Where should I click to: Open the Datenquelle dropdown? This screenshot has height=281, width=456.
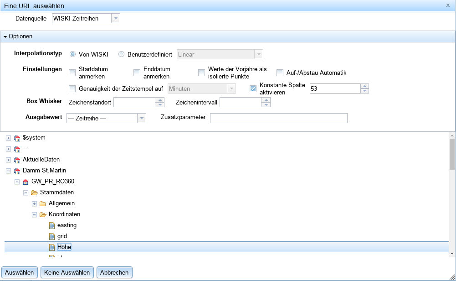(x=116, y=18)
